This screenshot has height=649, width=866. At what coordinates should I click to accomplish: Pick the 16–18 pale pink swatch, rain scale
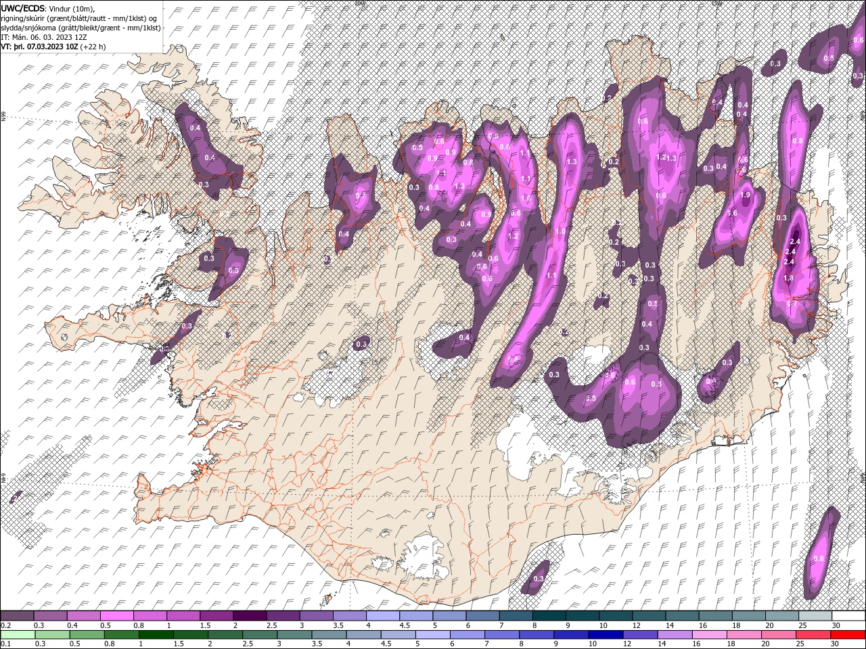tap(708, 635)
